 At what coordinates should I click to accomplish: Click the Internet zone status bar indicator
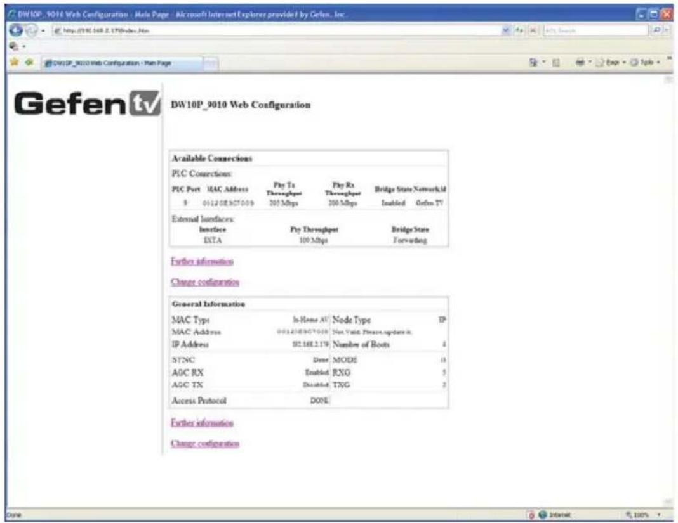click(555, 515)
